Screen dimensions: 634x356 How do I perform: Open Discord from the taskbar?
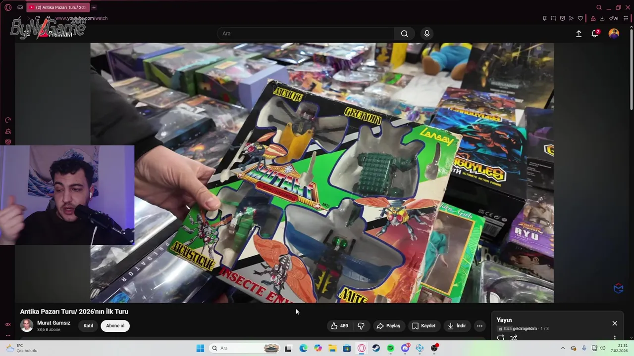[x=405, y=348]
